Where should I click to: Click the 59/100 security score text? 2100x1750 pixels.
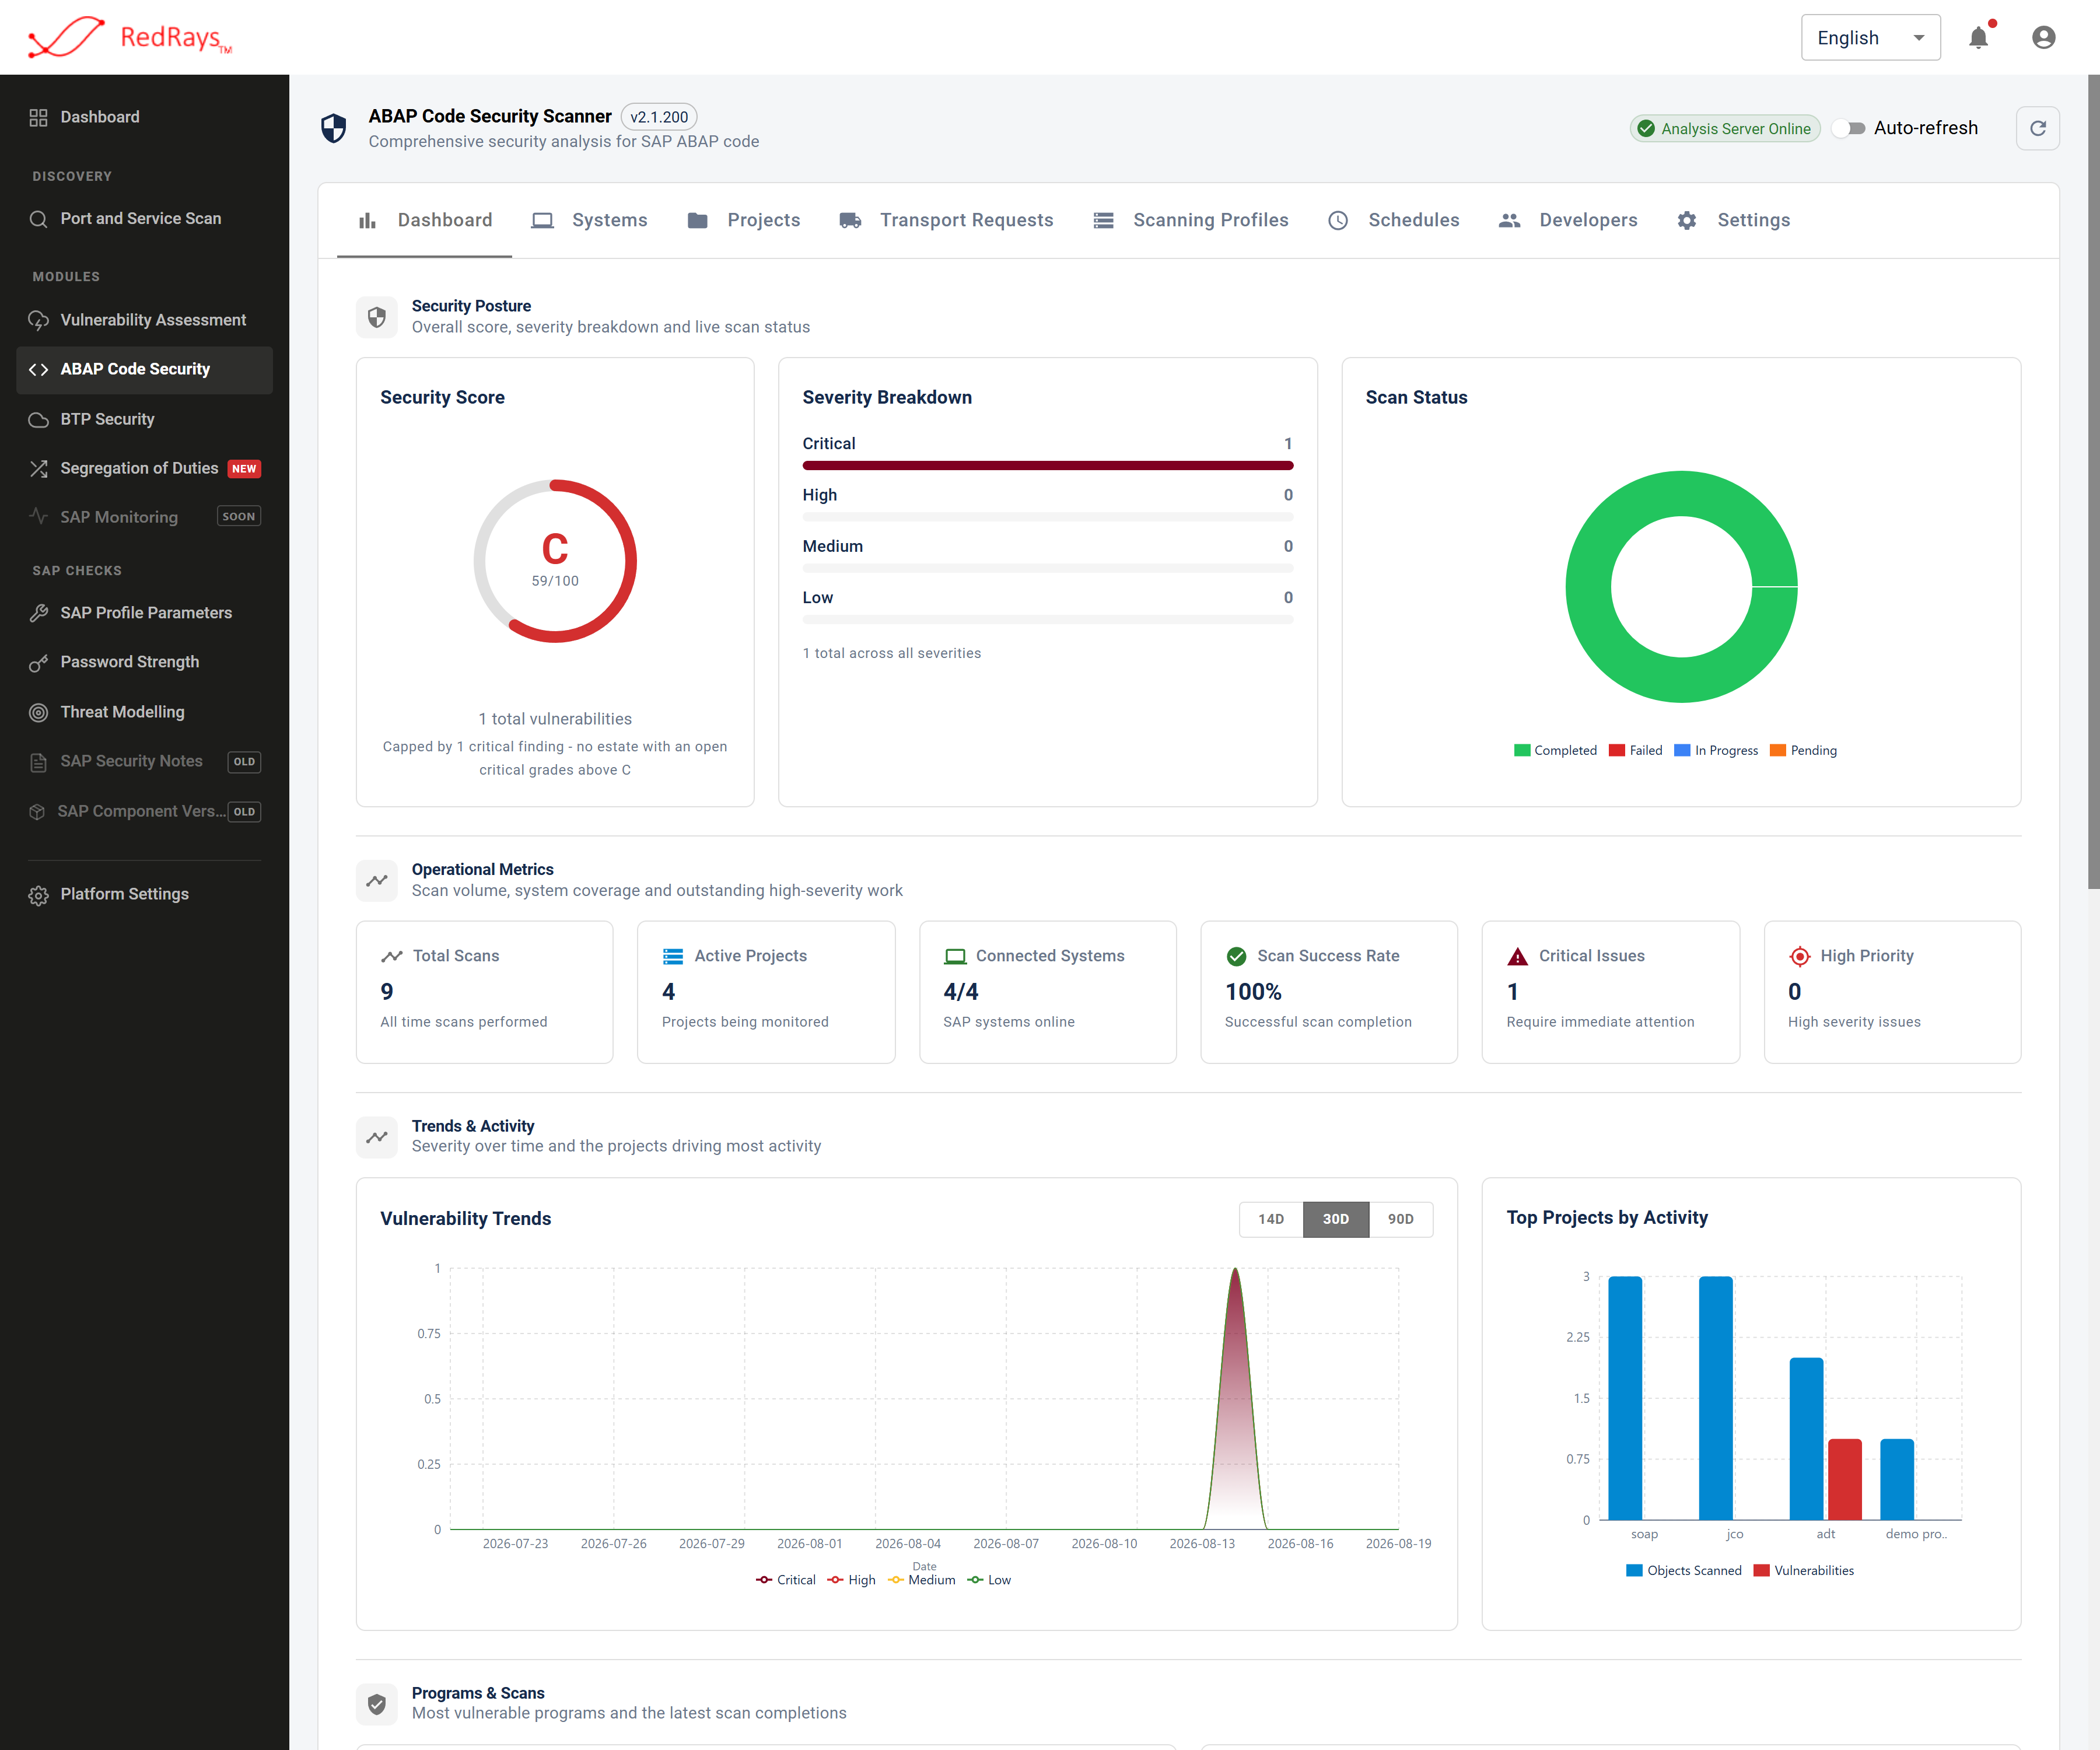point(555,581)
